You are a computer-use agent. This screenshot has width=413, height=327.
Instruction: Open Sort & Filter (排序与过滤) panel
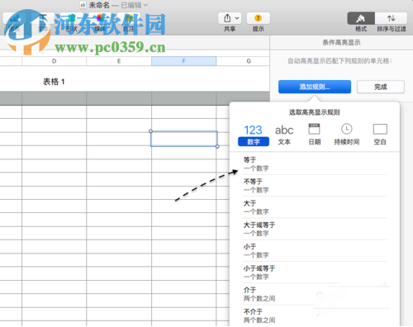(x=391, y=18)
